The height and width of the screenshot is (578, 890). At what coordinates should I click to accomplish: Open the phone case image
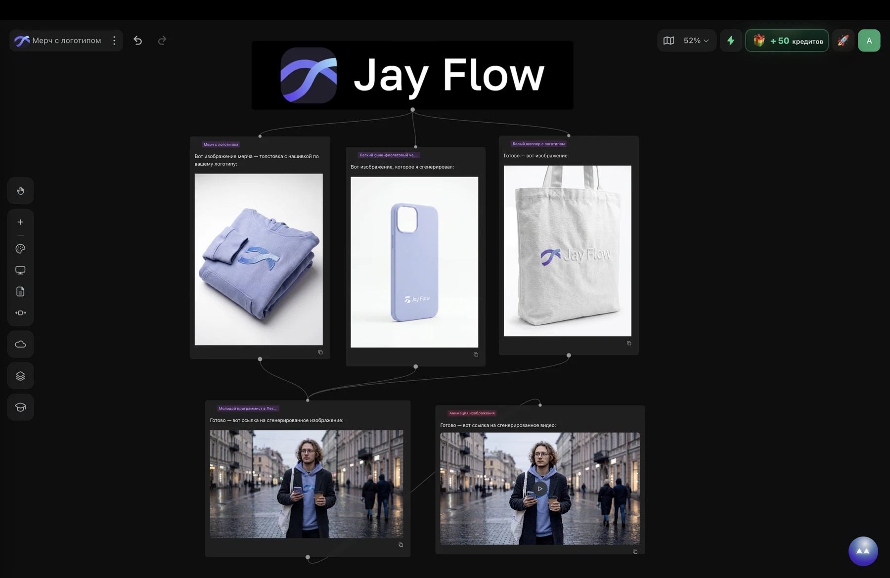pos(414,262)
